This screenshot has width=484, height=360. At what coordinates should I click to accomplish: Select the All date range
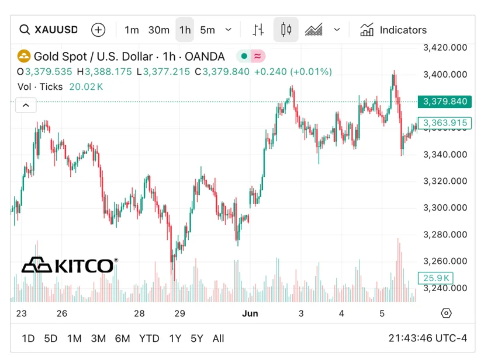(x=218, y=338)
